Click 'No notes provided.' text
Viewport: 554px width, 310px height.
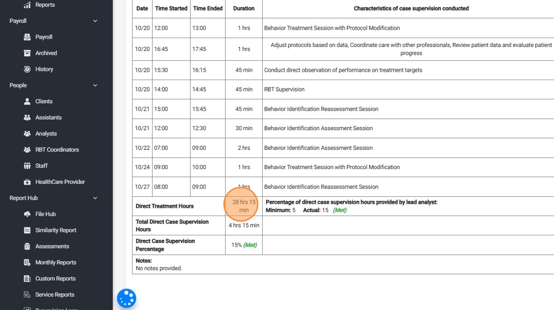pyautogui.click(x=159, y=268)
